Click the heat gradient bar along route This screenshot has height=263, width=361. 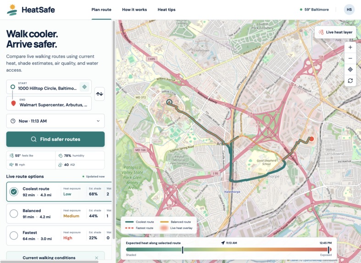(228, 249)
